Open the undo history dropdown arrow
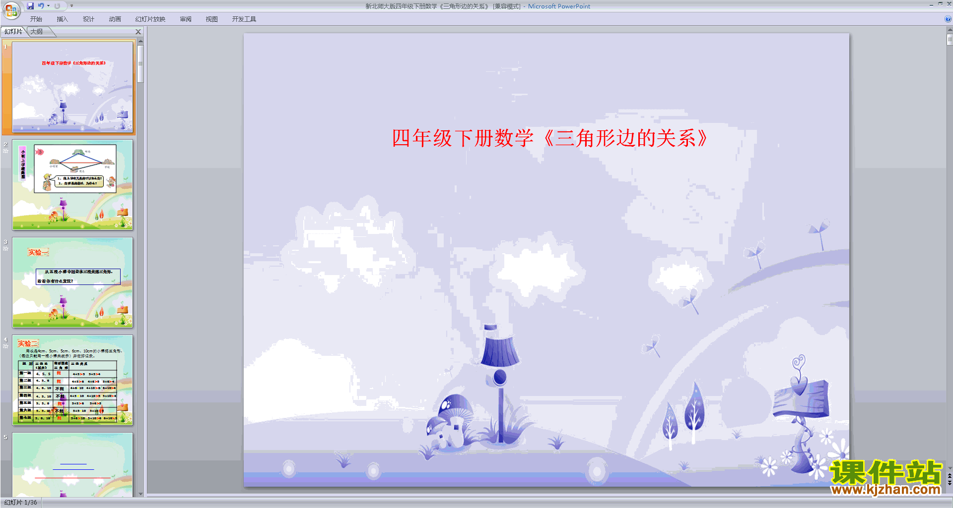Image resolution: width=953 pixels, height=508 pixels. (48, 6)
